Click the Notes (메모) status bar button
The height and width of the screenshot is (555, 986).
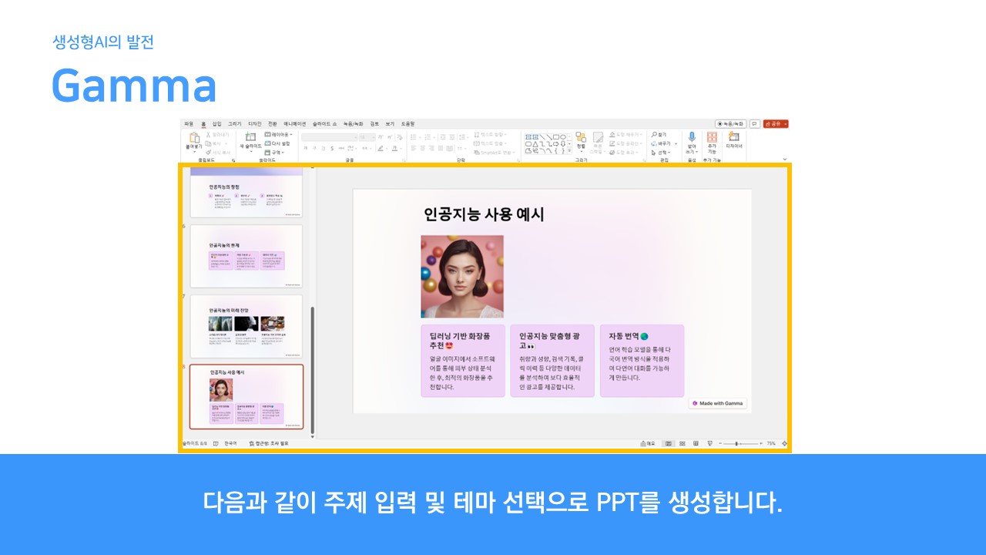(x=647, y=443)
